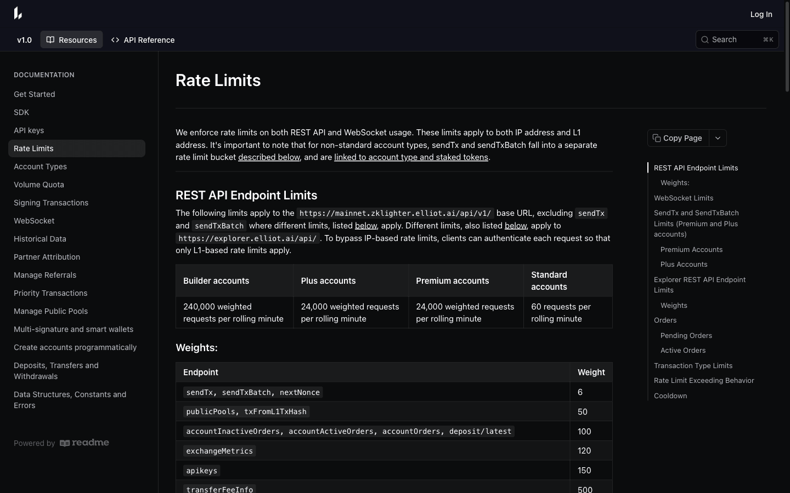
Task: Open Signing Transactions page
Action: coord(77,203)
